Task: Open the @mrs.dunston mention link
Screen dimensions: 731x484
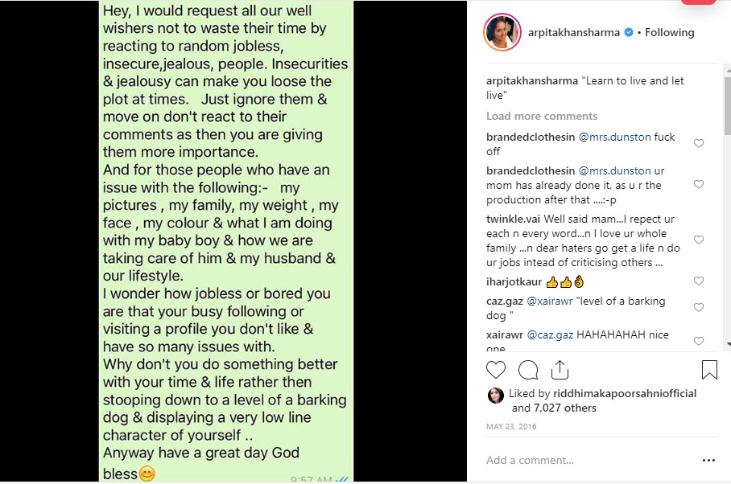Action: pos(614,137)
